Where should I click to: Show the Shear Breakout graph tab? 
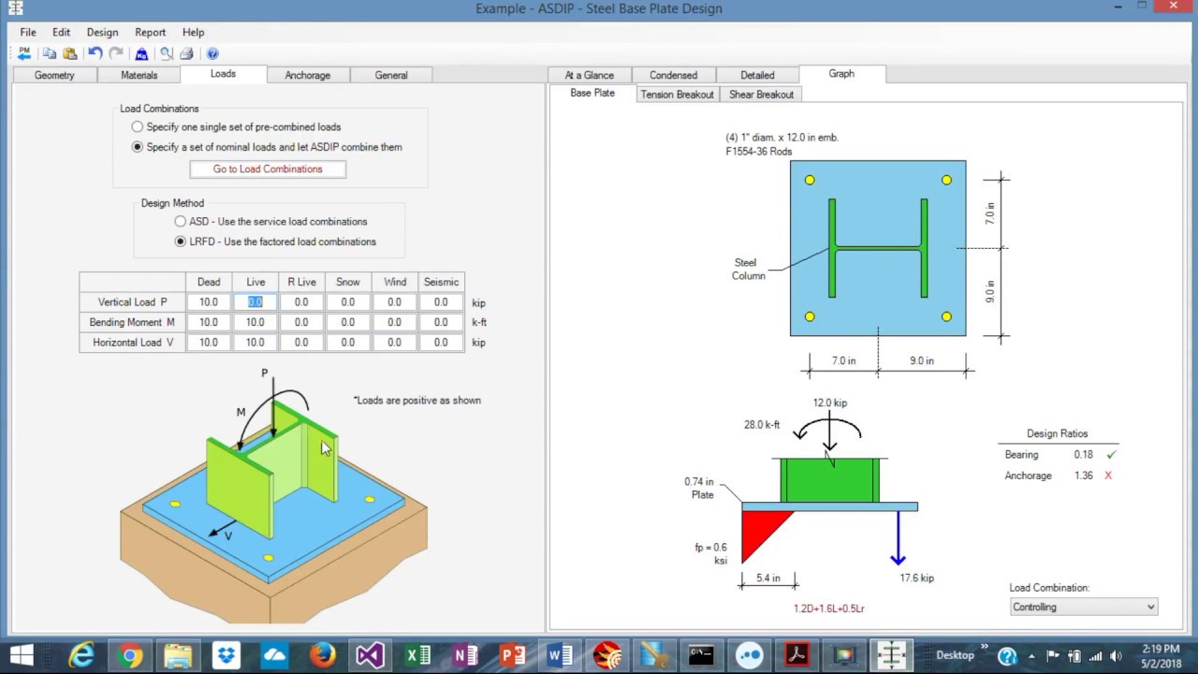coord(761,95)
